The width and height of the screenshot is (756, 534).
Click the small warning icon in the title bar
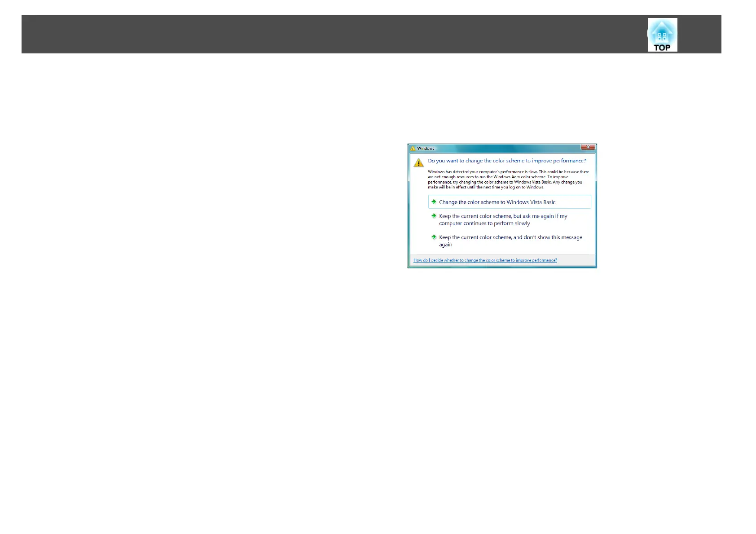413,149
